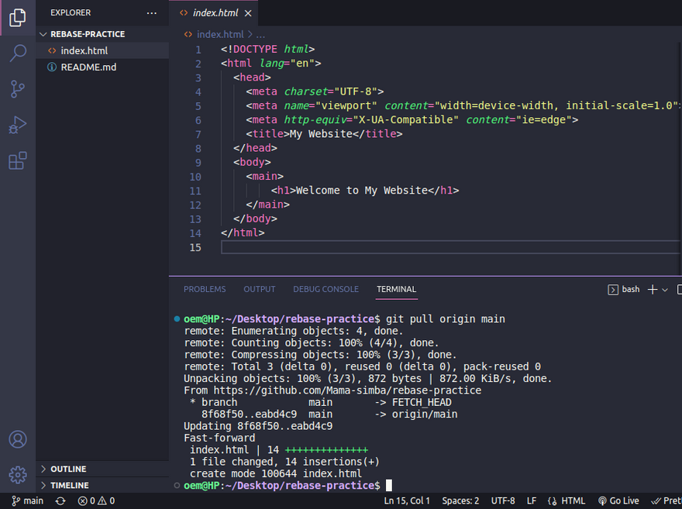Open the Extensions view
The width and height of the screenshot is (682, 509).
tap(17, 161)
